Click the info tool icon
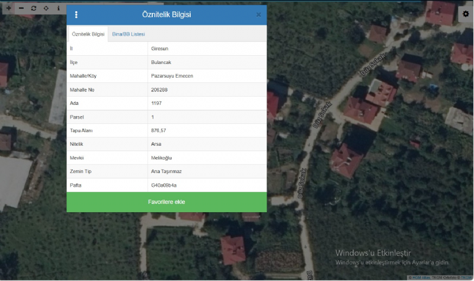The width and height of the screenshot is (474, 281). click(58, 8)
